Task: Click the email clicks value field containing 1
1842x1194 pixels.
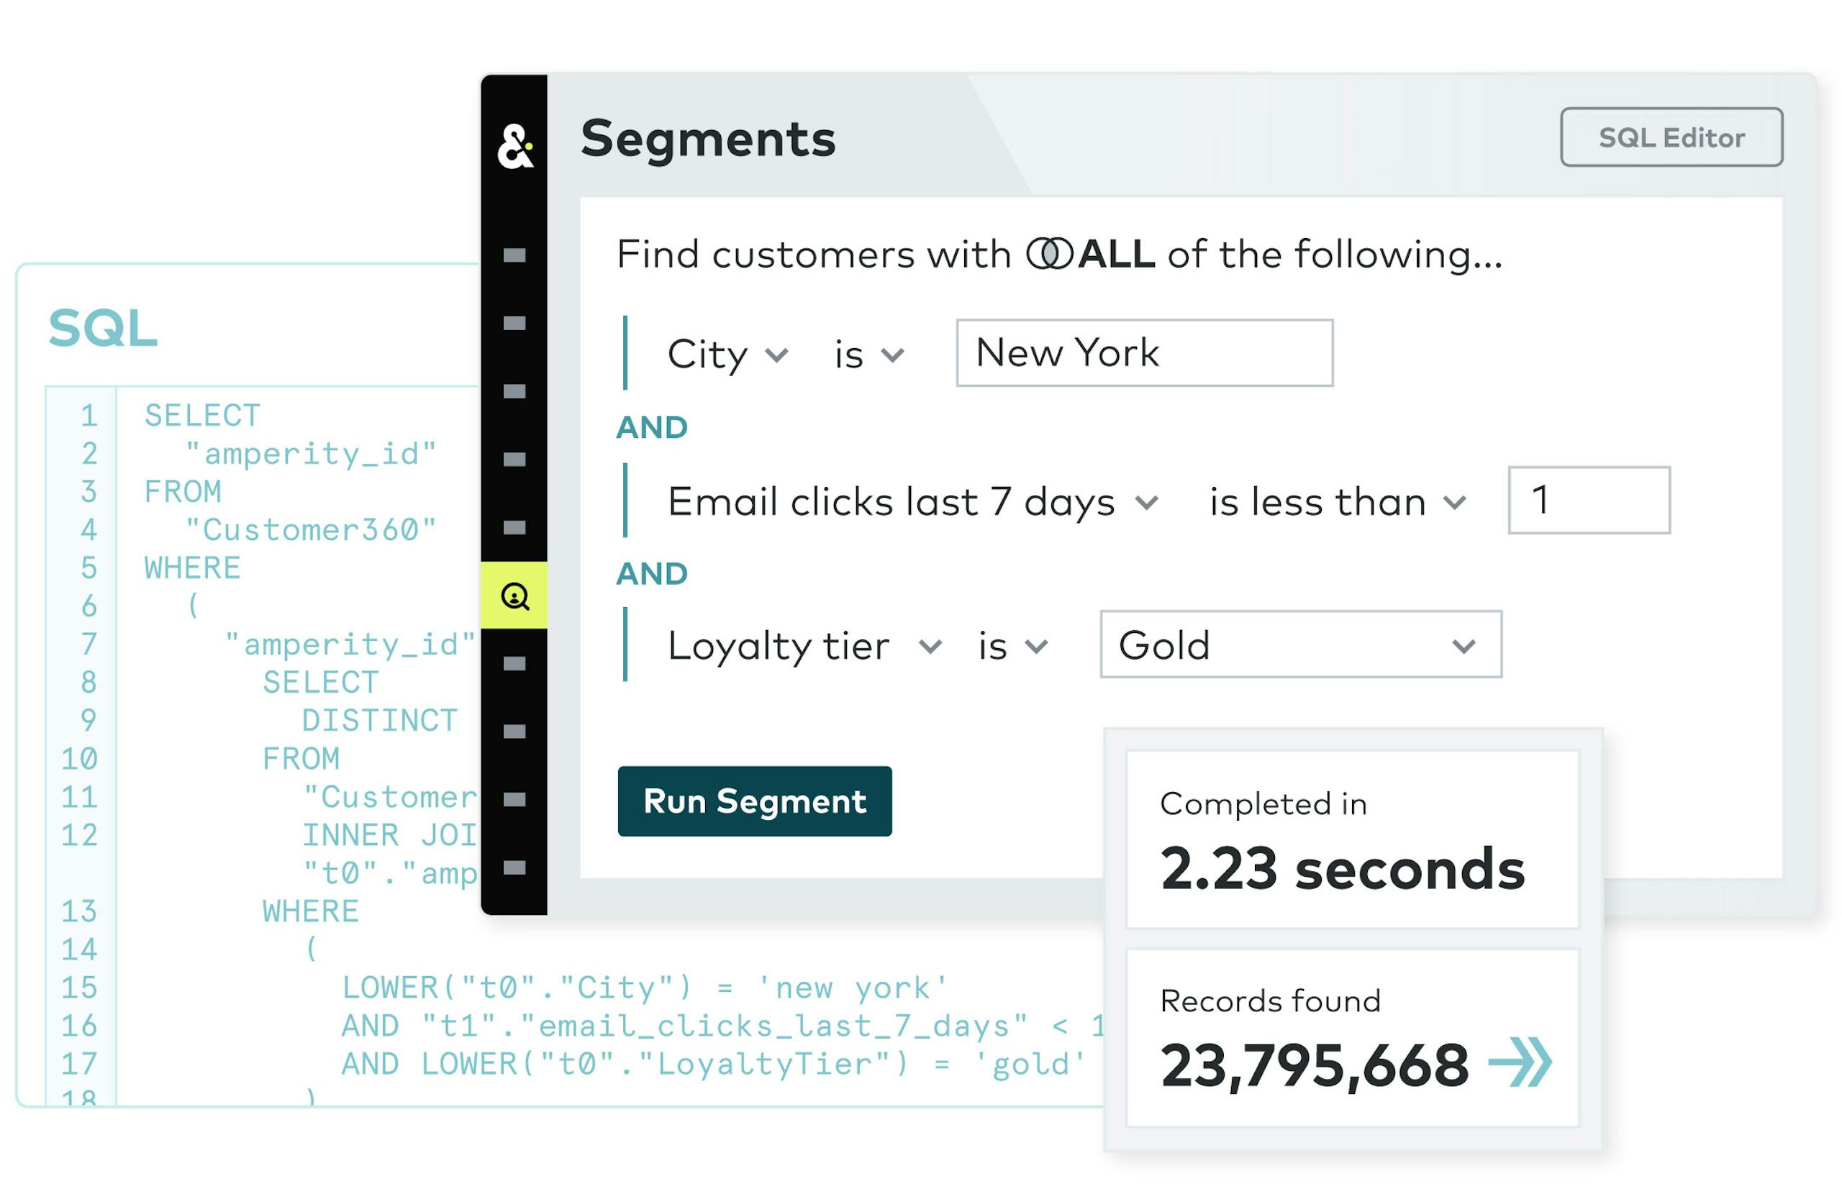Action: [x=1589, y=500]
